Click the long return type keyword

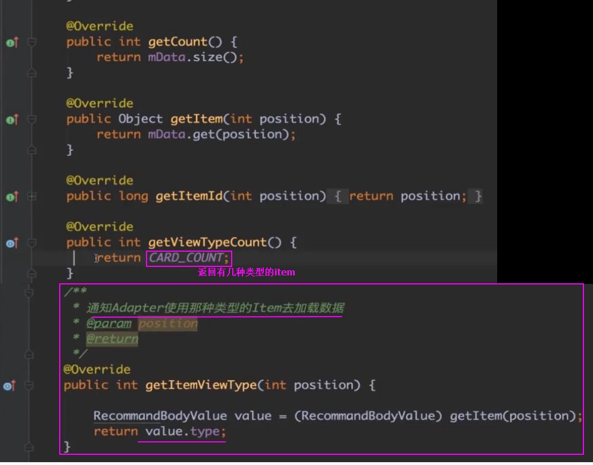click(x=133, y=196)
